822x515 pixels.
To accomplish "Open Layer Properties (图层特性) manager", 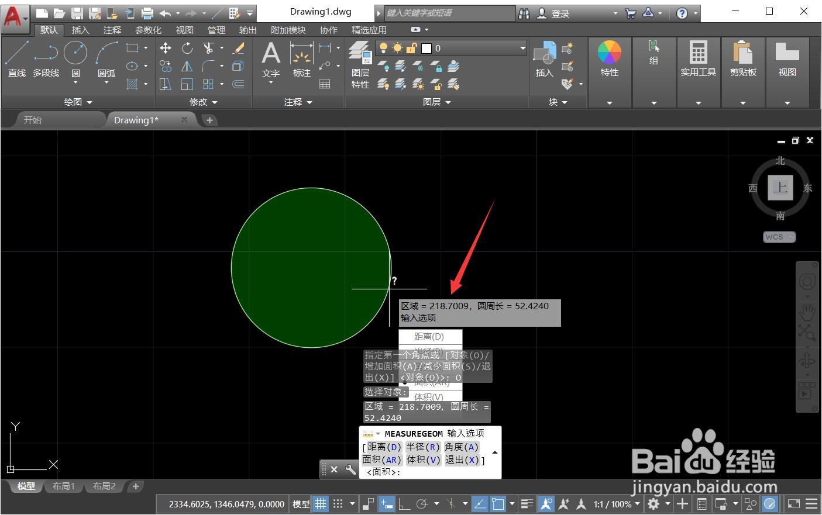I will pos(360,65).
